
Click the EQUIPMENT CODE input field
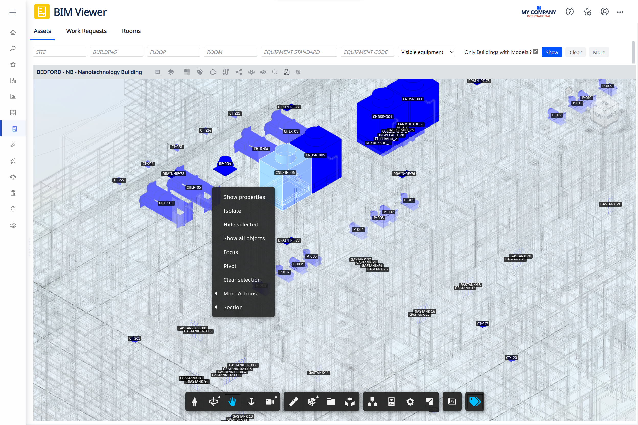click(367, 52)
